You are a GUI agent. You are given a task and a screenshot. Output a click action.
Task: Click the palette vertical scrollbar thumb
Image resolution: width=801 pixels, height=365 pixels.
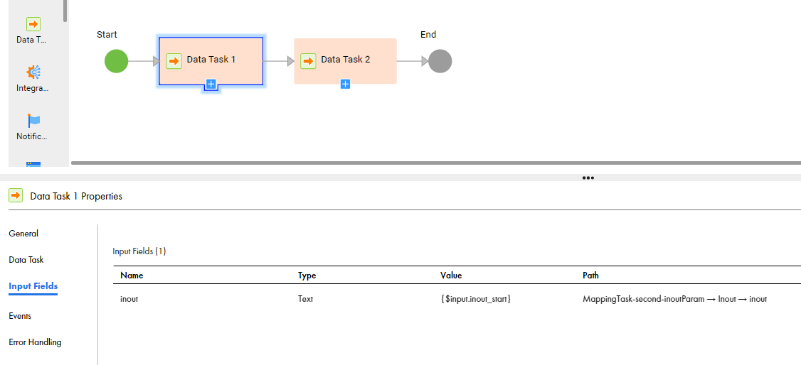pyautogui.click(x=65, y=10)
